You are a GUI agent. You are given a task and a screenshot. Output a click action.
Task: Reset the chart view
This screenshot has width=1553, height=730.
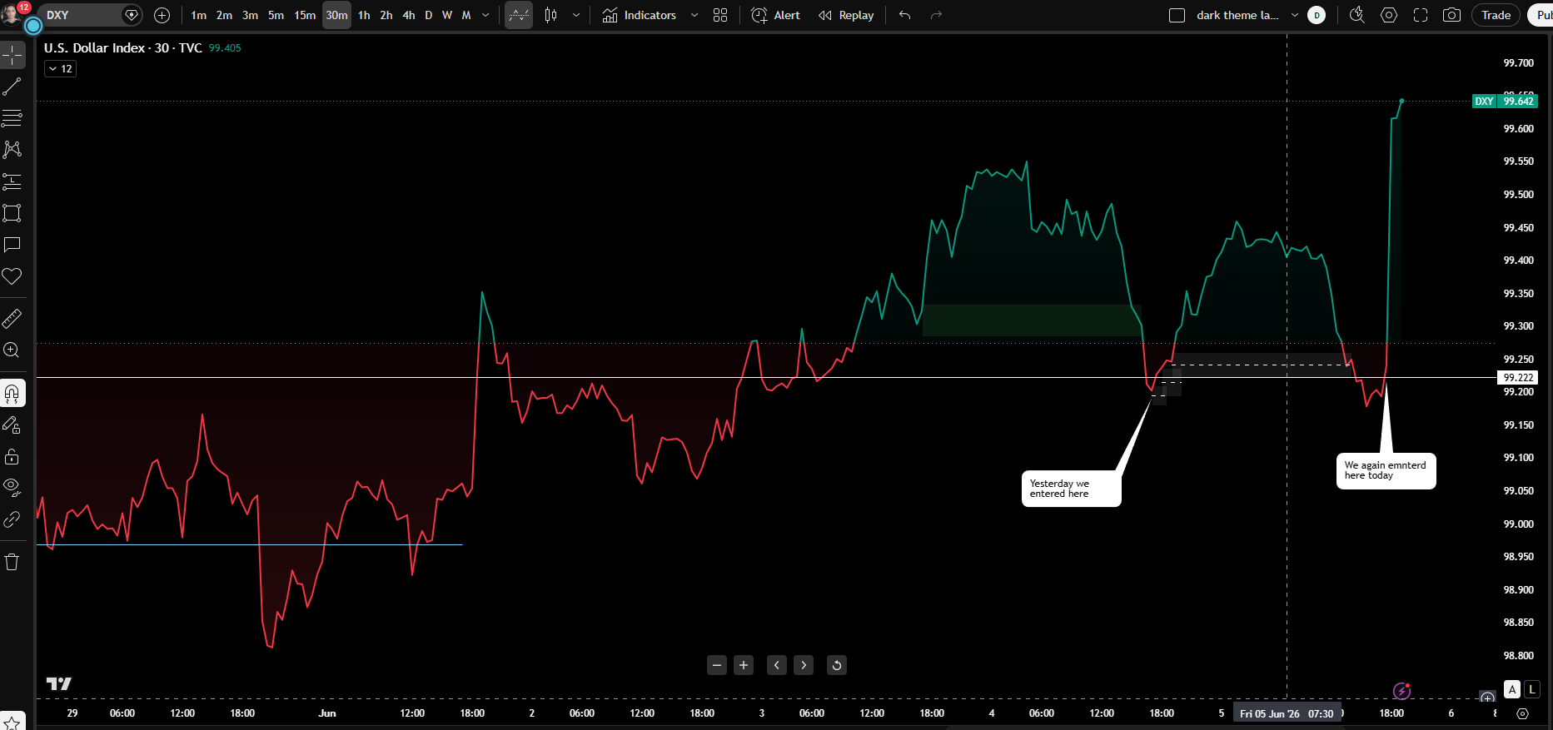(837, 665)
